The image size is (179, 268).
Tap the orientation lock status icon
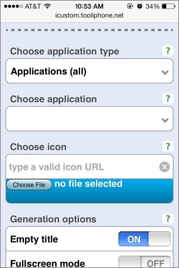click(130, 6)
